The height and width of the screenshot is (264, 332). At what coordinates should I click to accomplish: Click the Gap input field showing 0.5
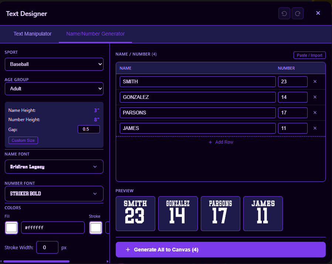(x=89, y=129)
